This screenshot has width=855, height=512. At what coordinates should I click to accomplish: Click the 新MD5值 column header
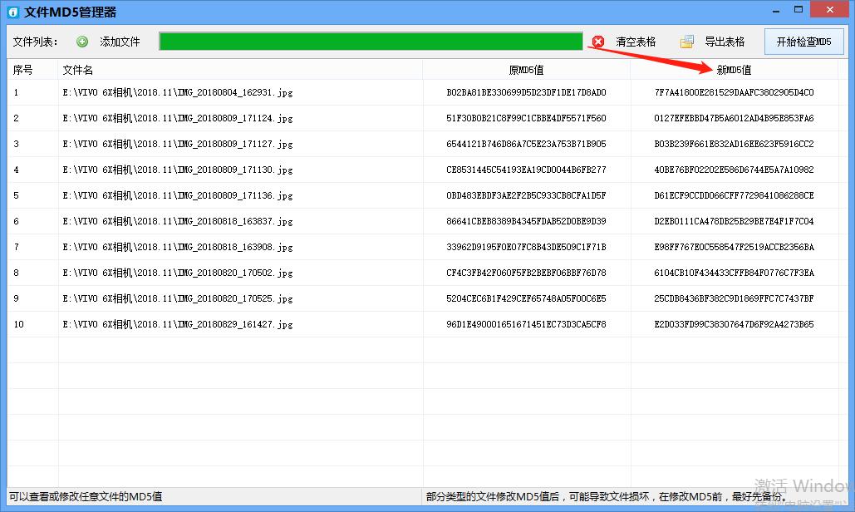pyautogui.click(x=734, y=70)
